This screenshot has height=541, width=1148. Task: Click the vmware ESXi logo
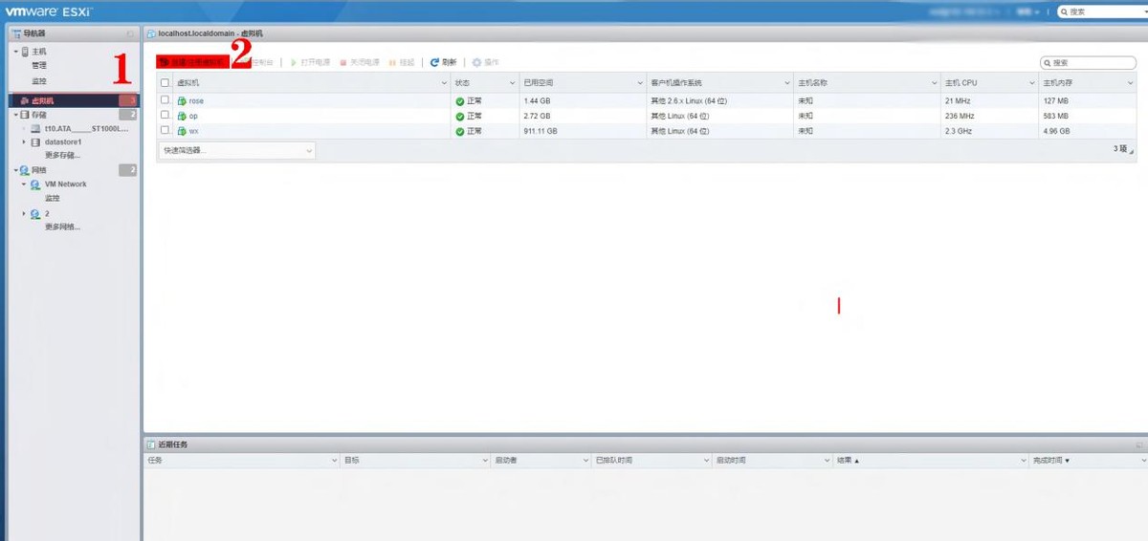click(49, 11)
